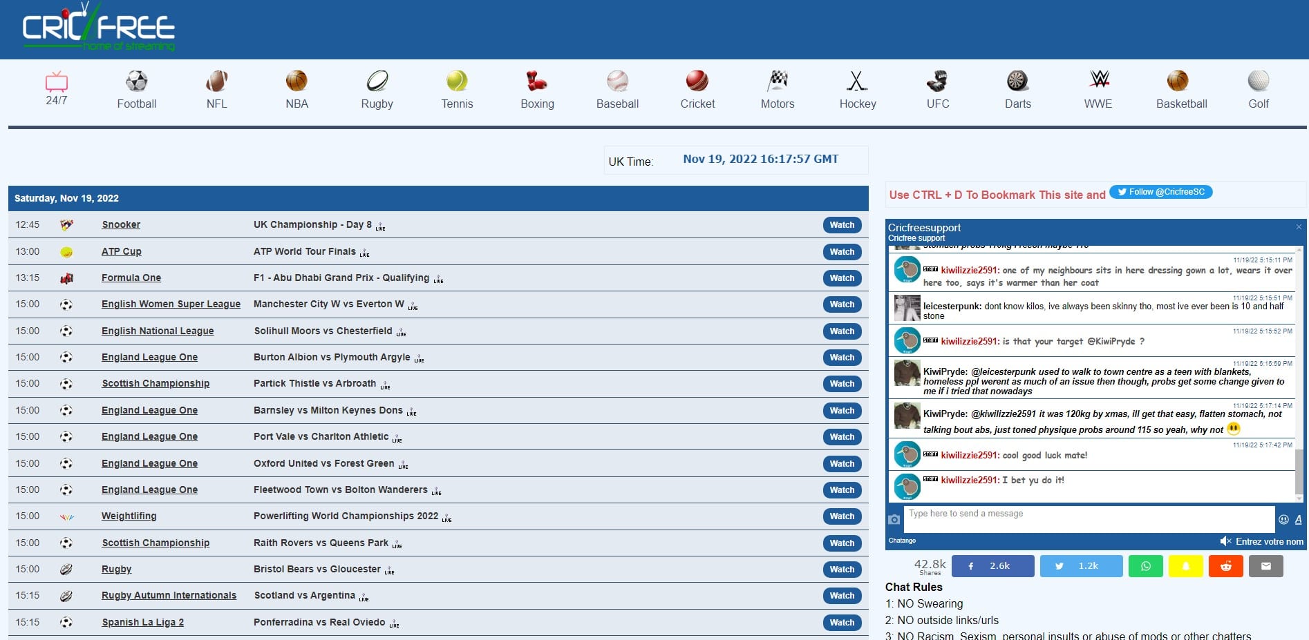
Task: Share the site via Reddit icon
Action: [x=1226, y=566]
